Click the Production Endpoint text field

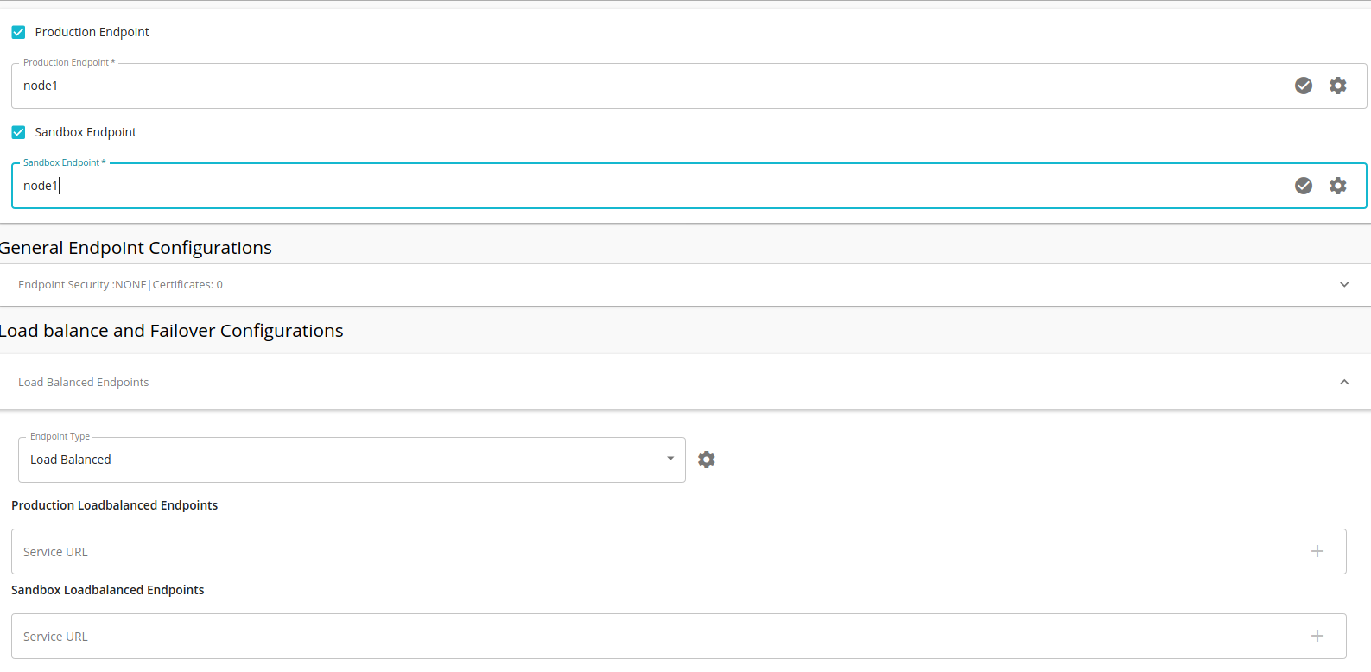coord(605,86)
